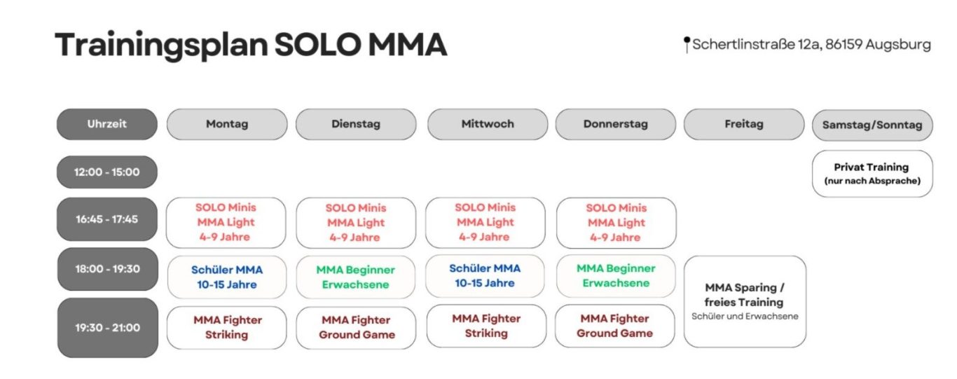The image size is (957, 379).
Task: Open Wednesday's MMA Fighter Striking class
Action: (x=486, y=326)
